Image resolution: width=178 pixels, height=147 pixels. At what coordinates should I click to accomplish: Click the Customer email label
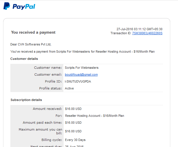48,75
